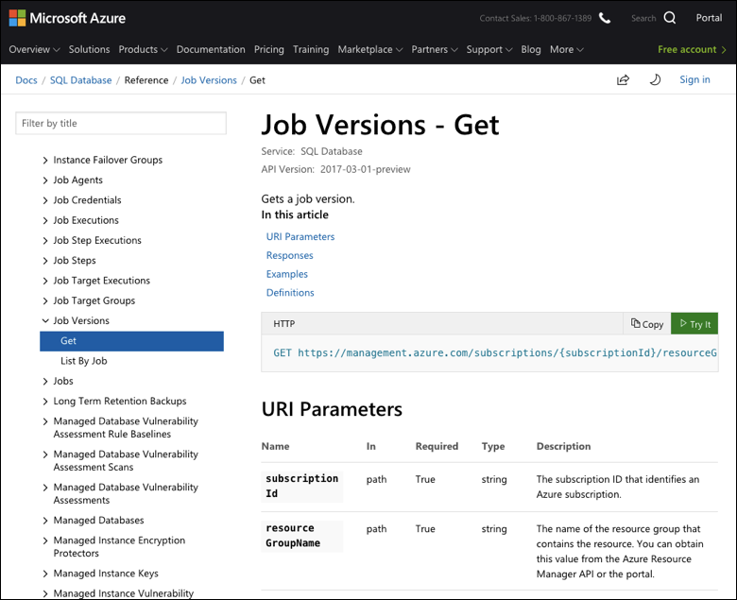
Task: Open Pricing in the top navigation
Action: click(x=269, y=49)
